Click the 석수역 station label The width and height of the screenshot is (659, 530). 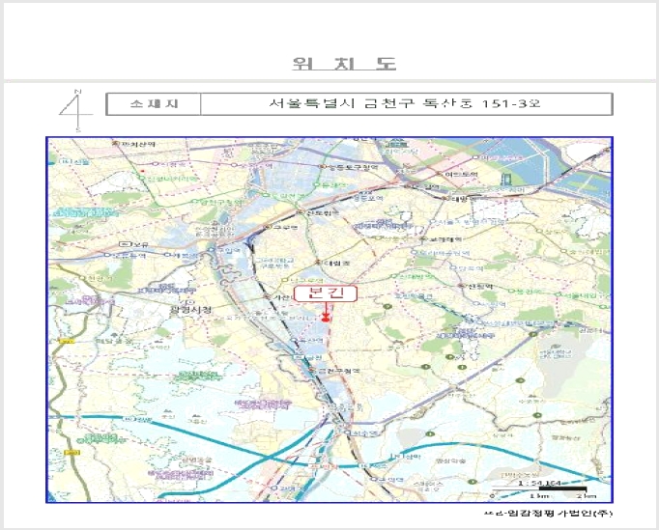point(365,432)
